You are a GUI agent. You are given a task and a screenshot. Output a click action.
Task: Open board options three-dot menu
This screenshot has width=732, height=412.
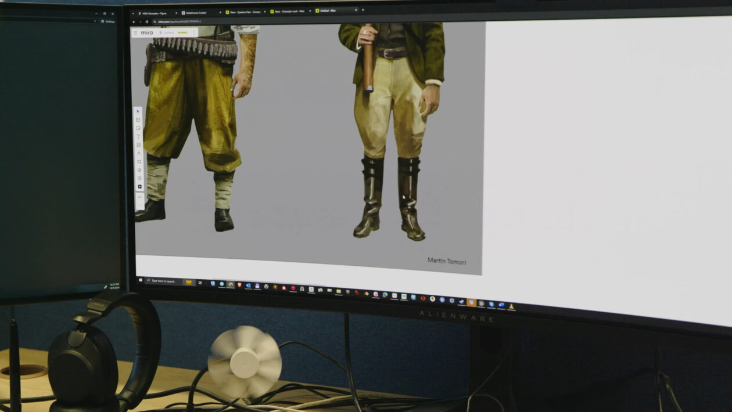click(194, 32)
